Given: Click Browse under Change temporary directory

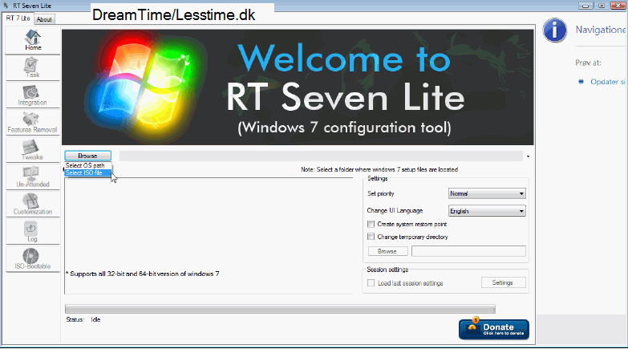Looking at the screenshot, I should pyautogui.click(x=387, y=251).
